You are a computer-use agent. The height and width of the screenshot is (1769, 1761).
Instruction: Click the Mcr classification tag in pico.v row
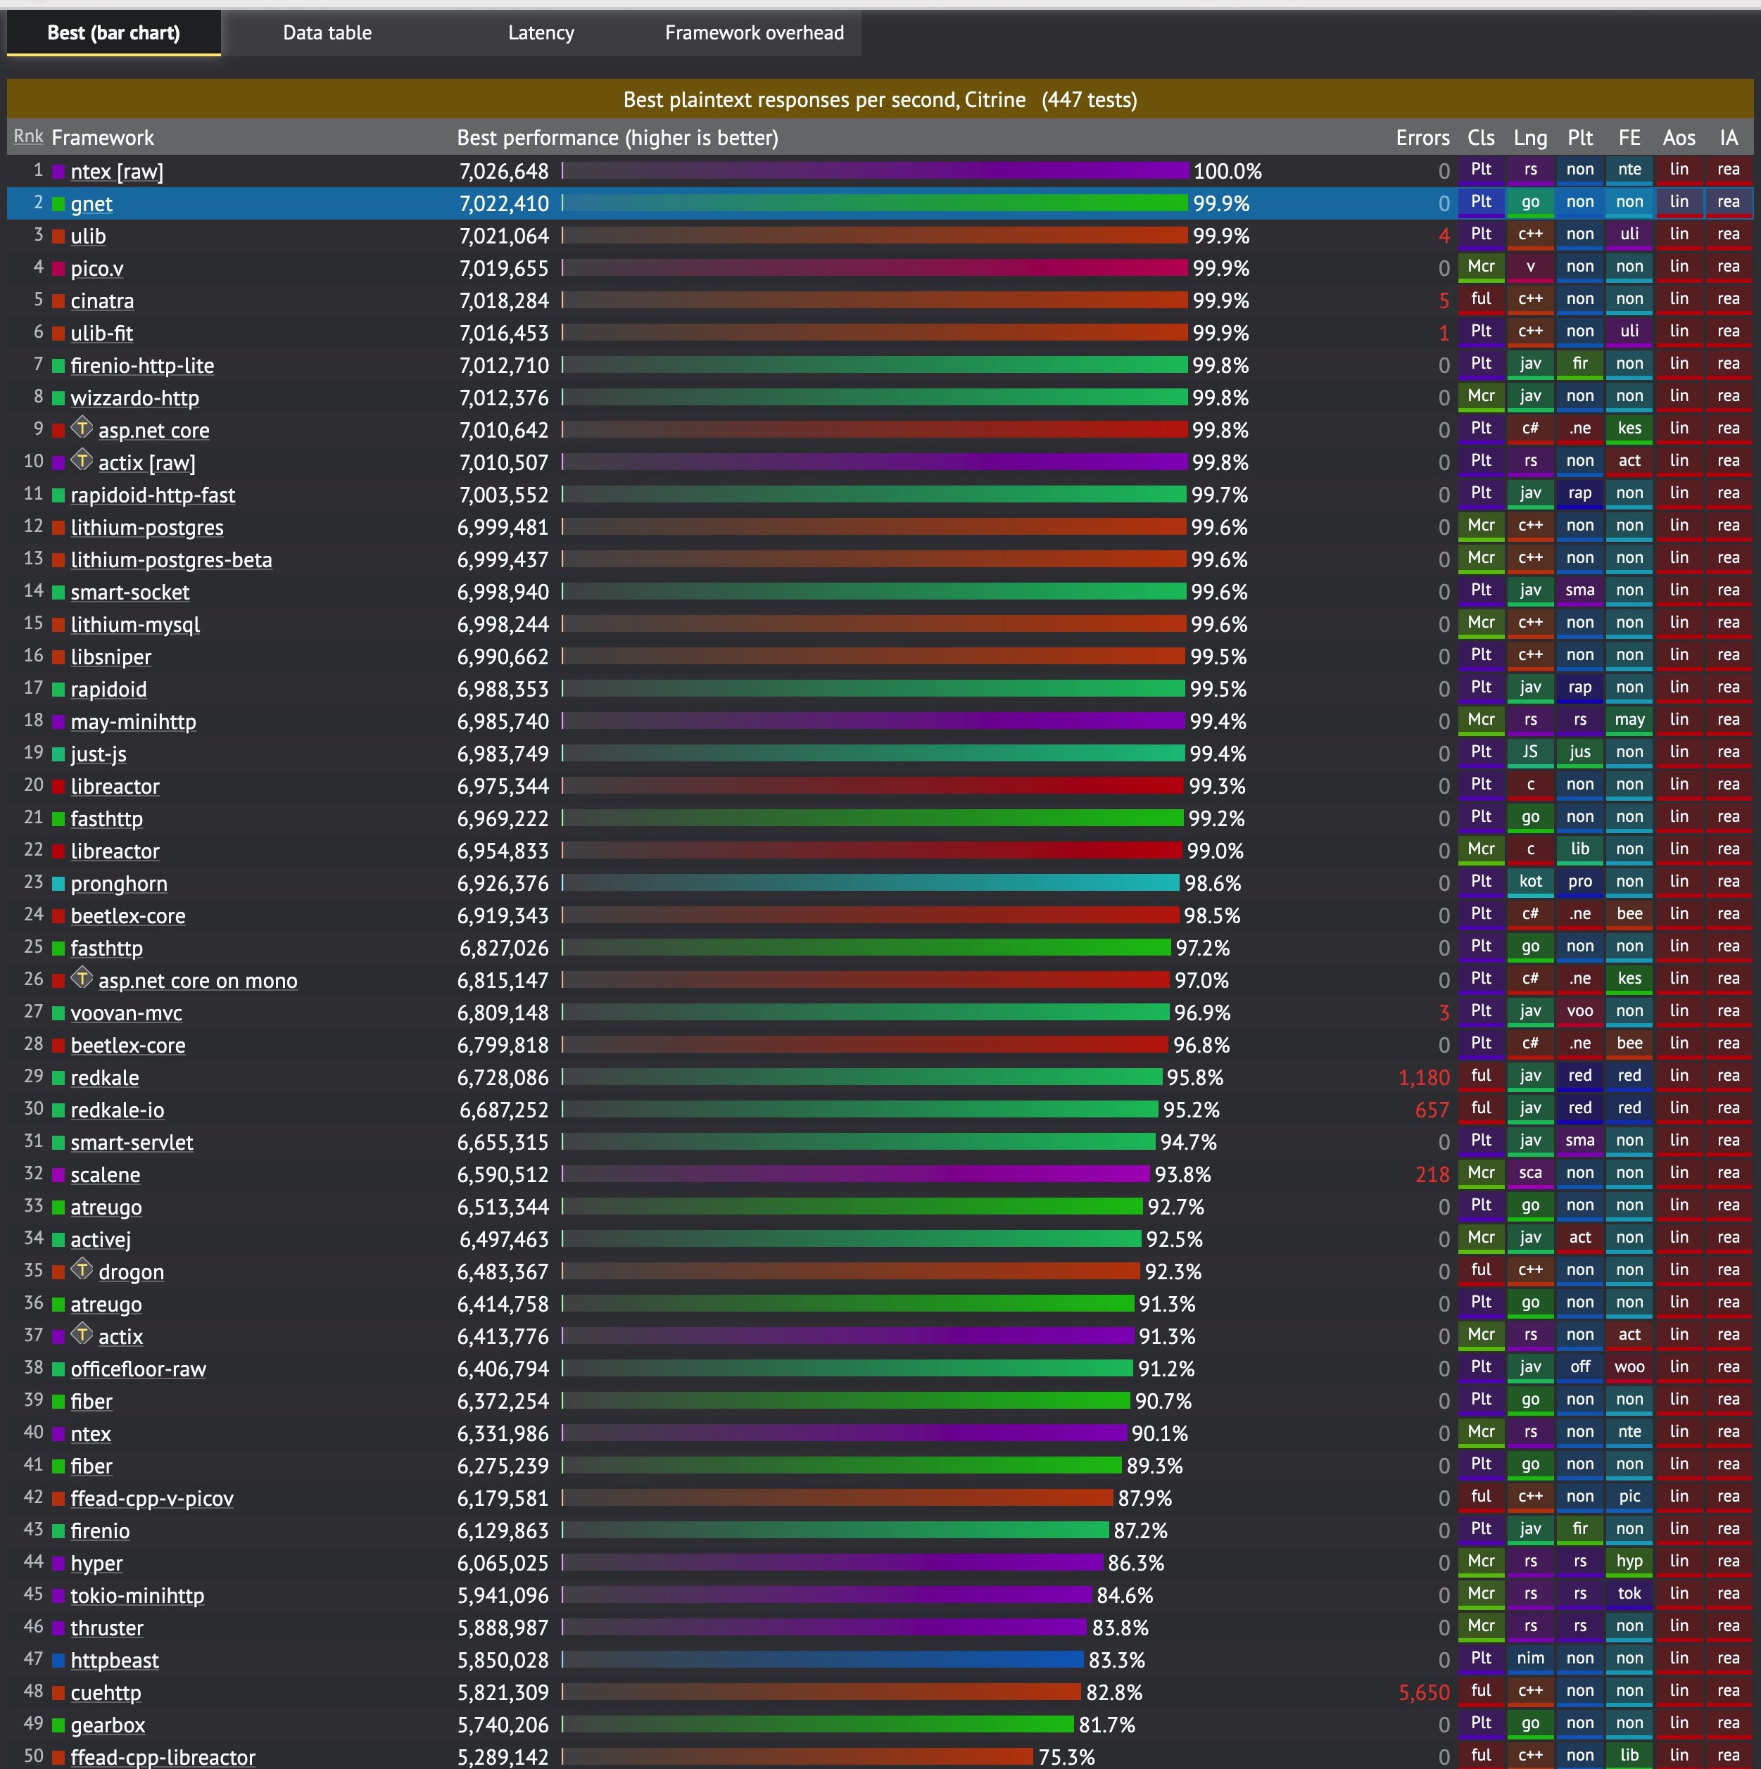pos(1481,267)
